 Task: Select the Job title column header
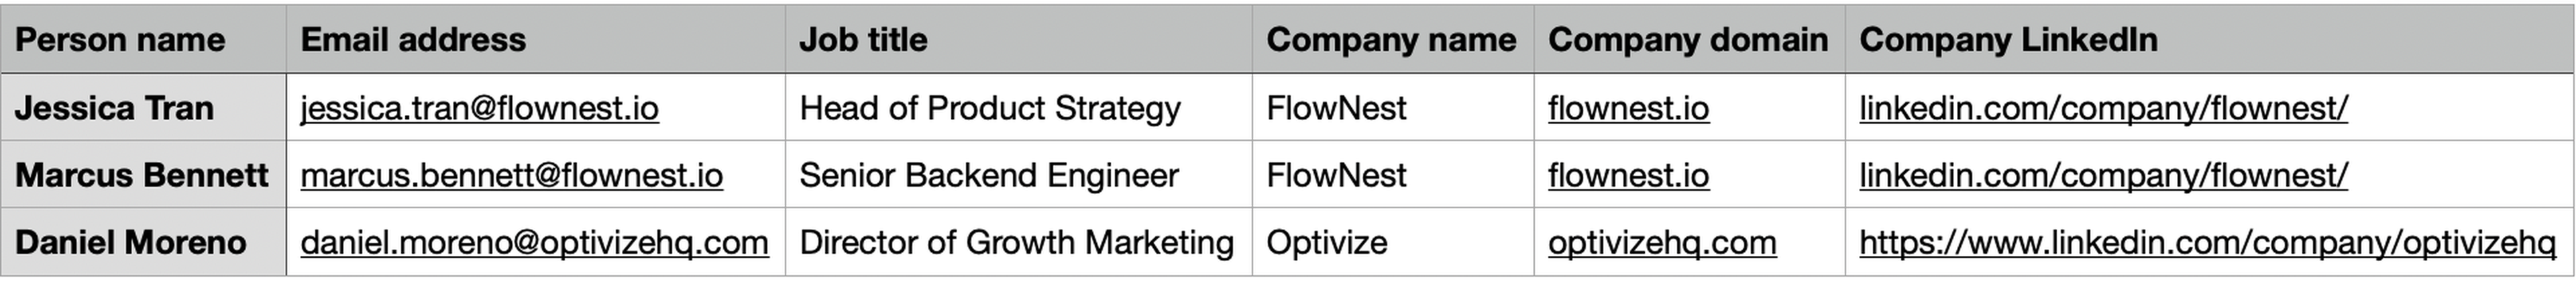[x=863, y=40]
